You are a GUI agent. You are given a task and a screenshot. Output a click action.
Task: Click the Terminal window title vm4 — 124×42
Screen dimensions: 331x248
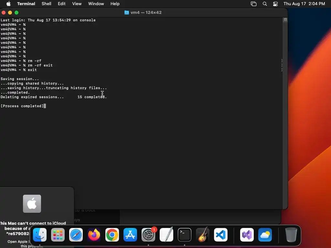(146, 13)
